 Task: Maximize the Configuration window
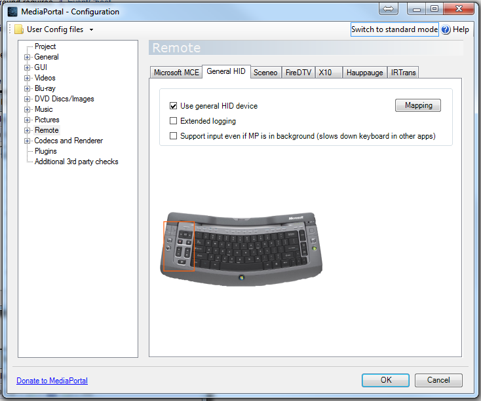pyautogui.click(x=434, y=9)
